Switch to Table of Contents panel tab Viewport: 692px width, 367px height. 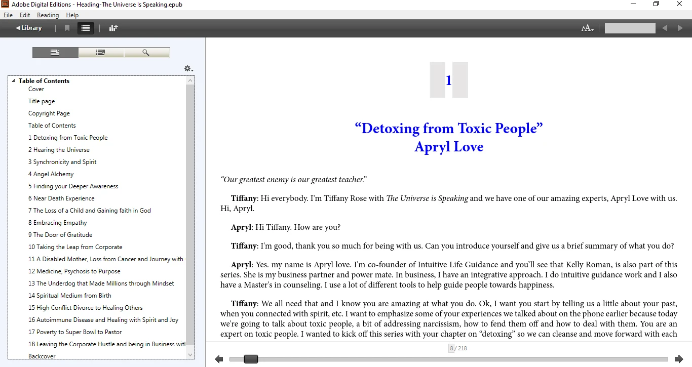[55, 53]
